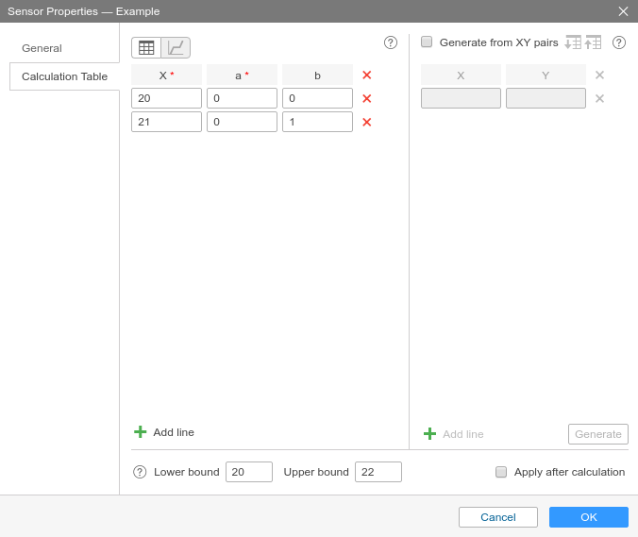Image resolution: width=638 pixels, height=537 pixels.
Task: Click the export table icon with up arrow
Action: [x=594, y=42]
